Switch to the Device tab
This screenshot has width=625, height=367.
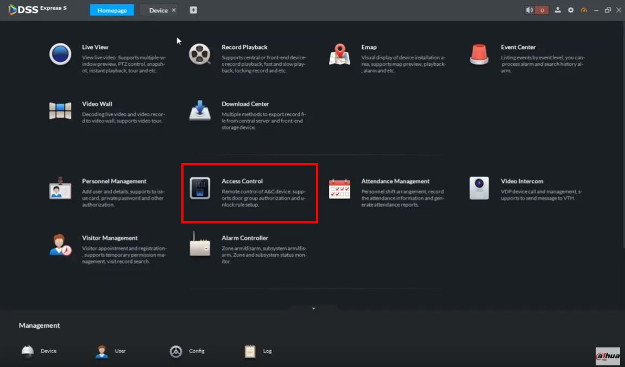[158, 10]
